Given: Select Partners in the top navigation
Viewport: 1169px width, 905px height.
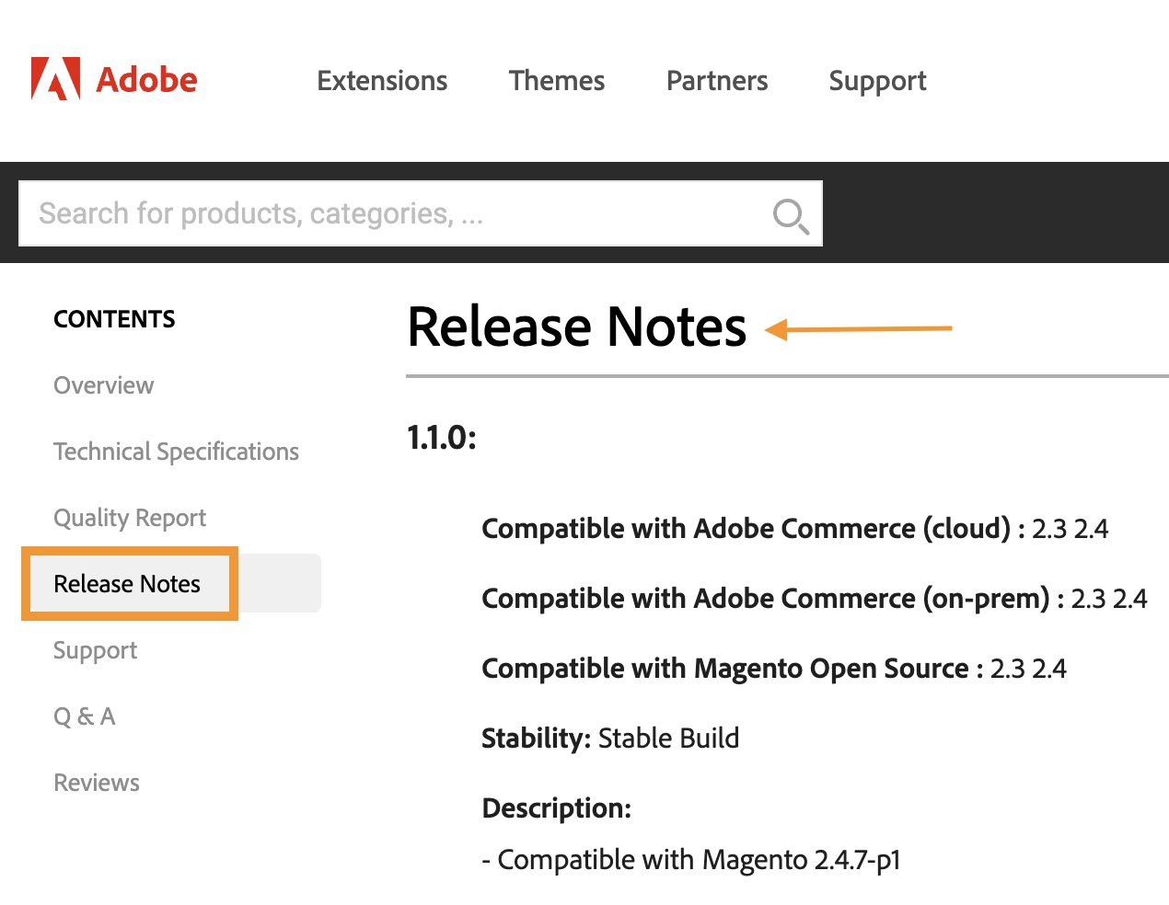Looking at the screenshot, I should point(716,81).
